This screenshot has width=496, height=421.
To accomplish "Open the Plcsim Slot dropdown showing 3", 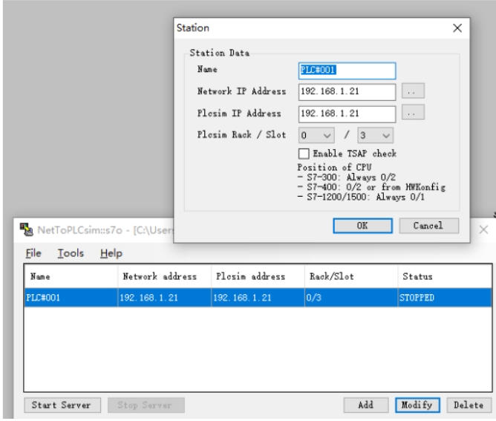I will click(375, 135).
